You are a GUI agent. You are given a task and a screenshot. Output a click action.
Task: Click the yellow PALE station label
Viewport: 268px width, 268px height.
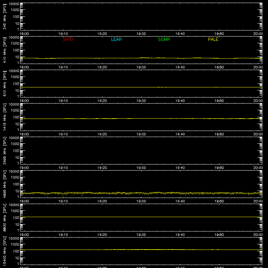213,39
